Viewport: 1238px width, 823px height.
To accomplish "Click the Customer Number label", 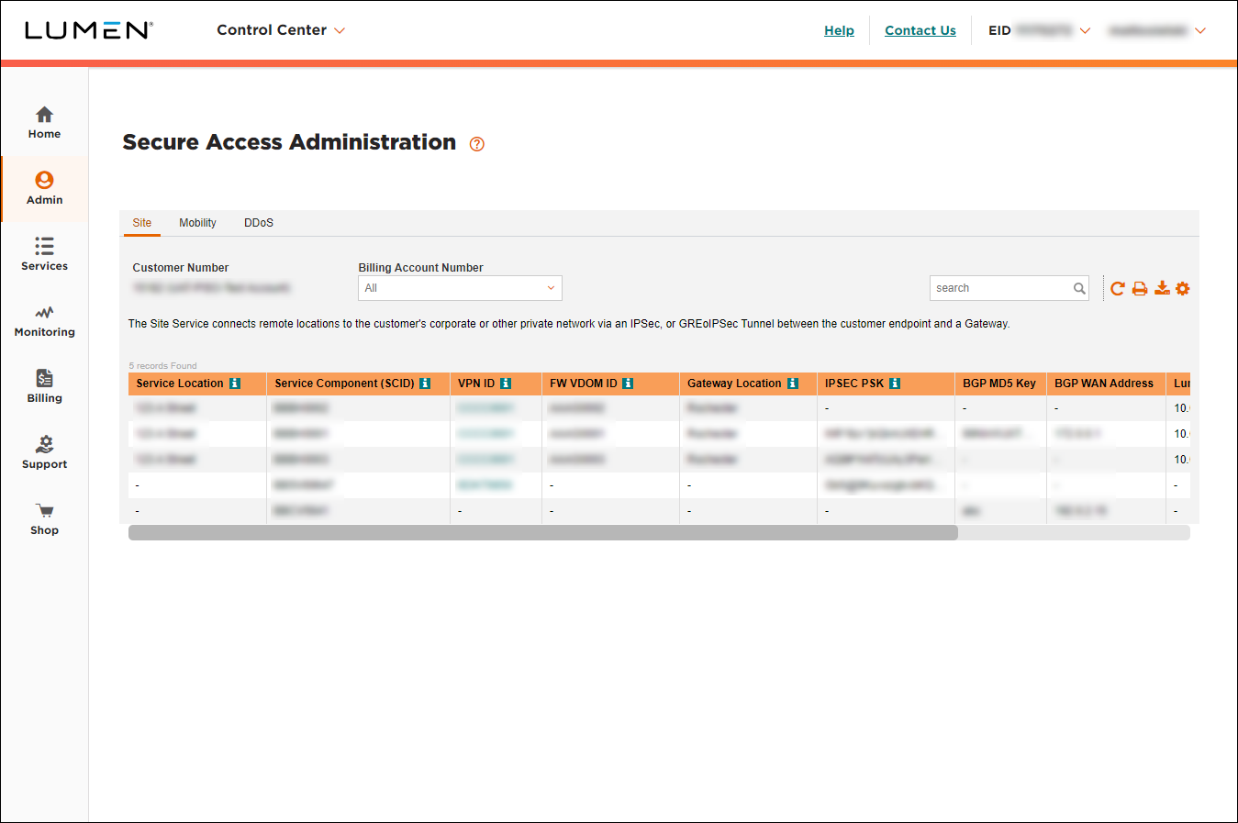I will coord(181,268).
